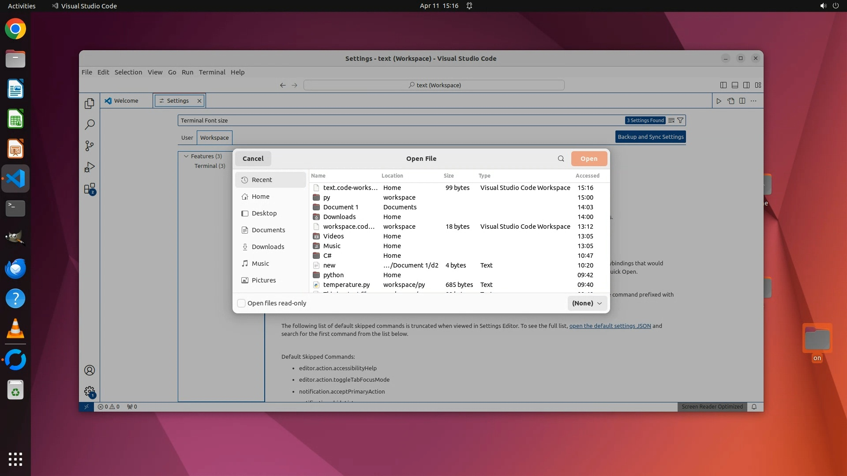
Task: Click the Cancel button in the Open File dialog
Action: pyautogui.click(x=253, y=159)
